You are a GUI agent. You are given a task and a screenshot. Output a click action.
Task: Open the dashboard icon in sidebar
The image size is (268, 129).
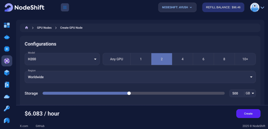7,25
